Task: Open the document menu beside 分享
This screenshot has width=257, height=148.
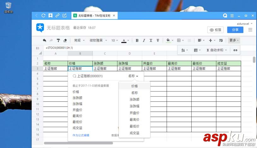Action: 250,30
